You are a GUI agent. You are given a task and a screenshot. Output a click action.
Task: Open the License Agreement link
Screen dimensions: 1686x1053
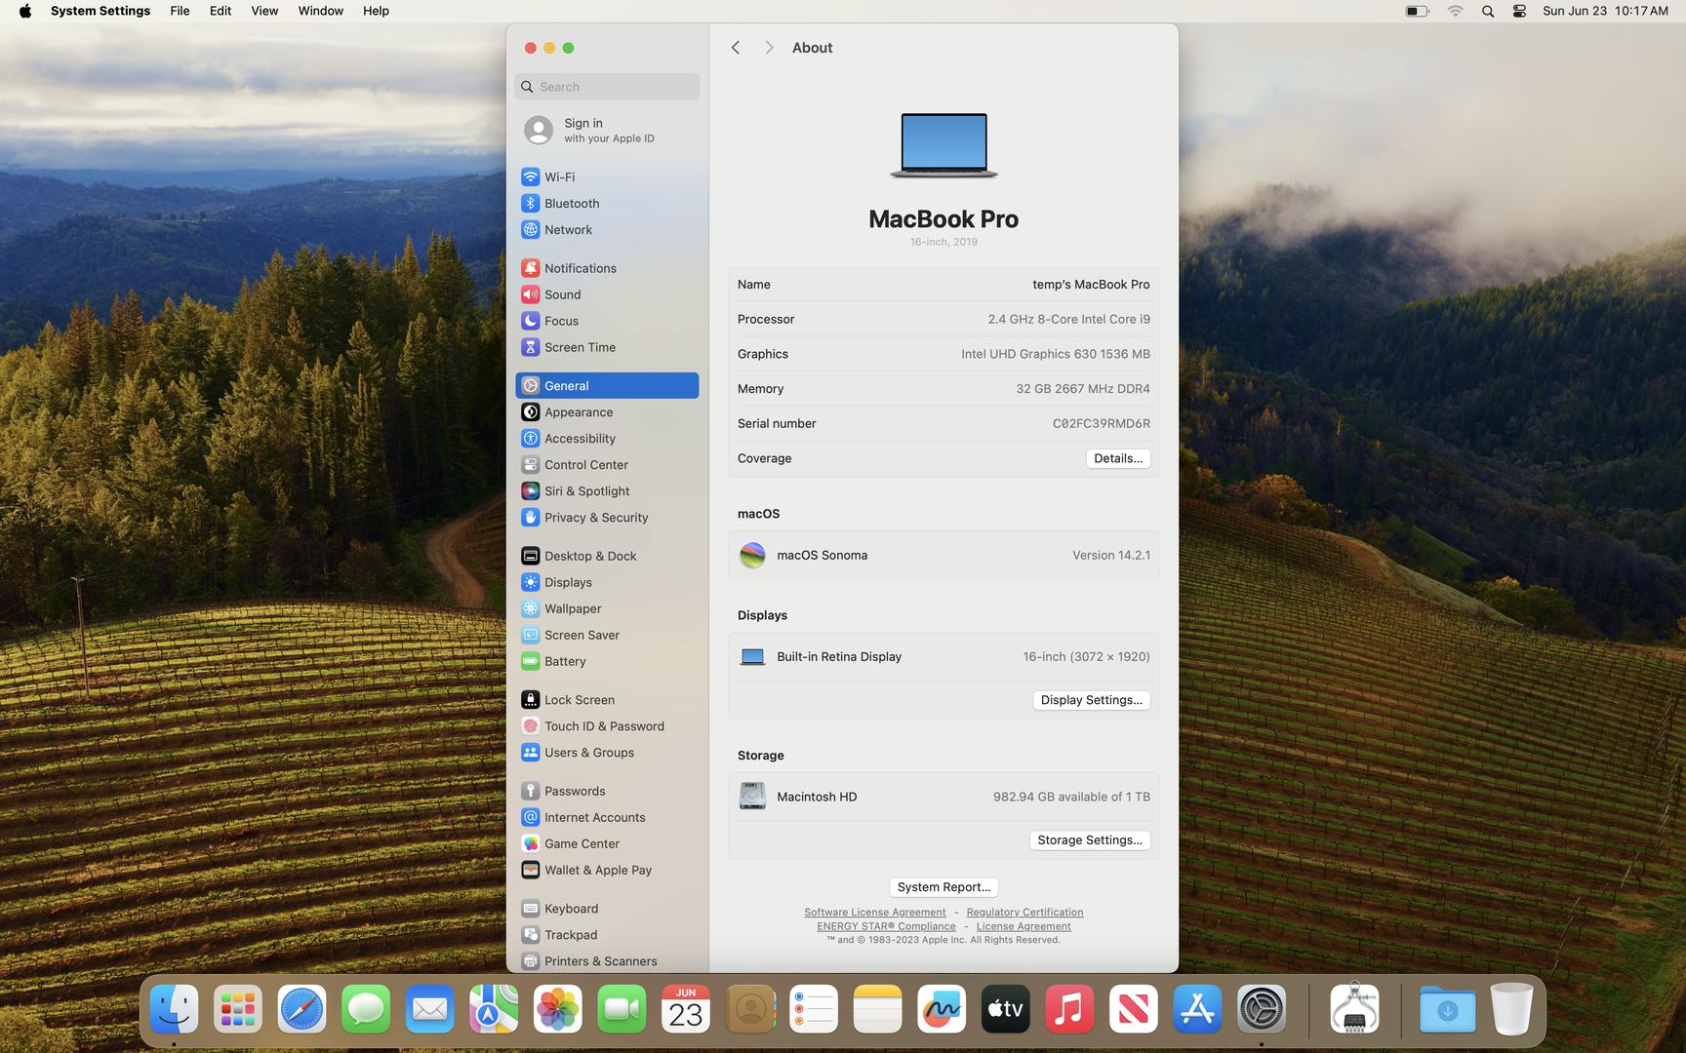click(x=1024, y=926)
